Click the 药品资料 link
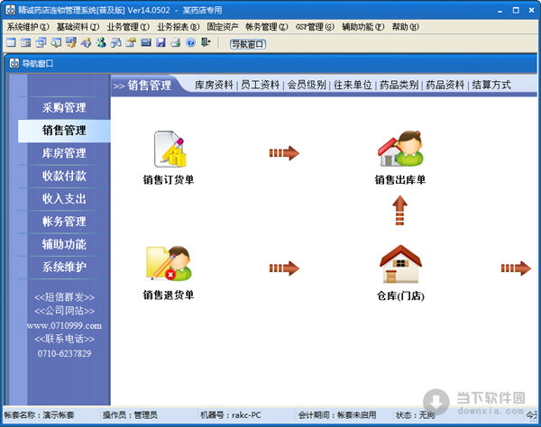 click(445, 85)
